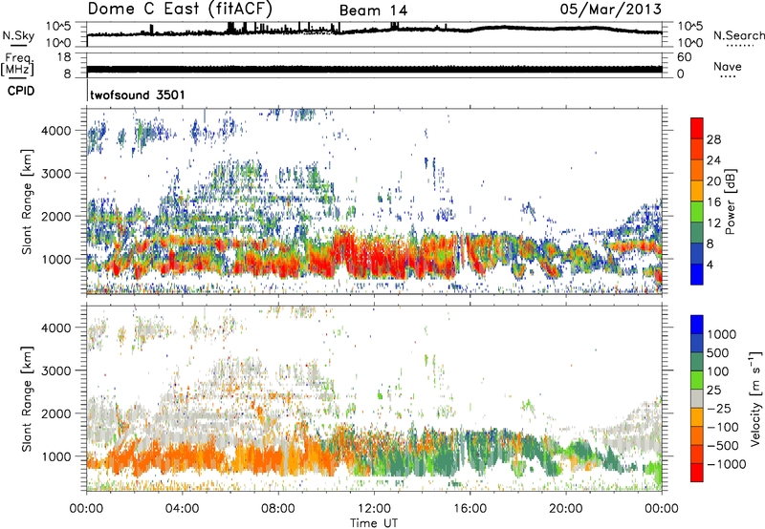Click the "16" tick on Power colorbar
Screen dimensions: 765x529
coord(713,202)
